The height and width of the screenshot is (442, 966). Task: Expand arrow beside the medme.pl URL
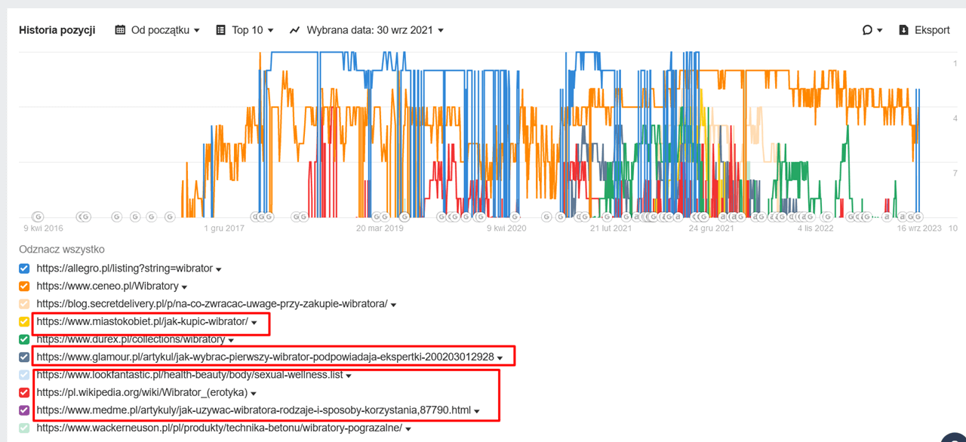point(478,411)
